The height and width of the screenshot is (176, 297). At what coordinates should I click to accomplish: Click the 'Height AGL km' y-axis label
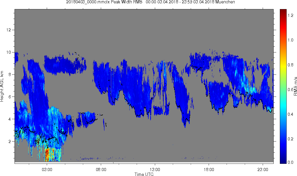coord(2,86)
